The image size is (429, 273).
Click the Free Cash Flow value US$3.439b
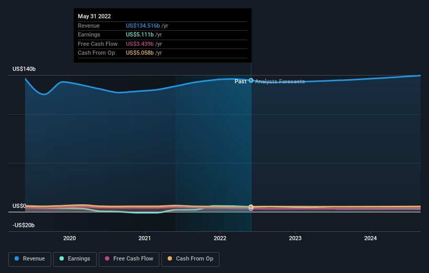tap(140, 44)
